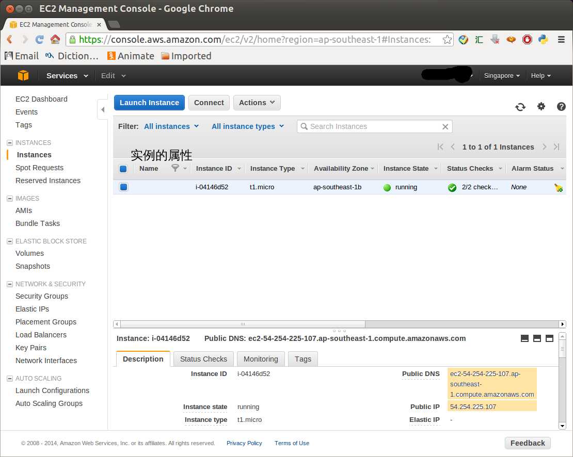Click the Launch Instance button
Viewport: 573px width, 457px height.
(x=149, y=103)
